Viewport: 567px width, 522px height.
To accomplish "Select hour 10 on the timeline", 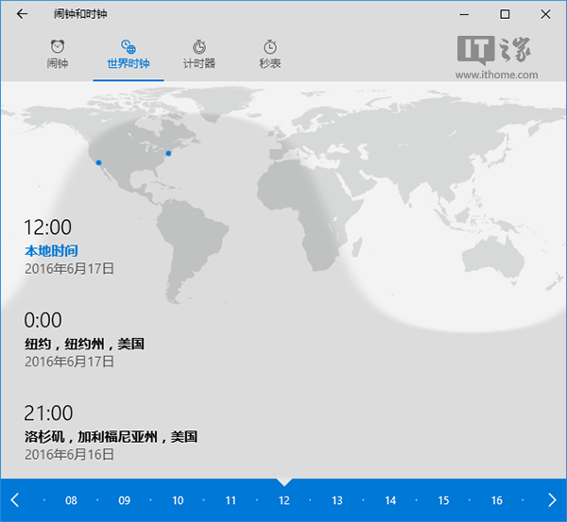I will point(178,500).
